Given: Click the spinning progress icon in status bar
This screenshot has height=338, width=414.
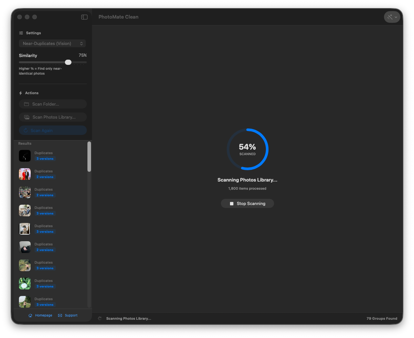Looking at the screenshot, I should tap(100, 318).
